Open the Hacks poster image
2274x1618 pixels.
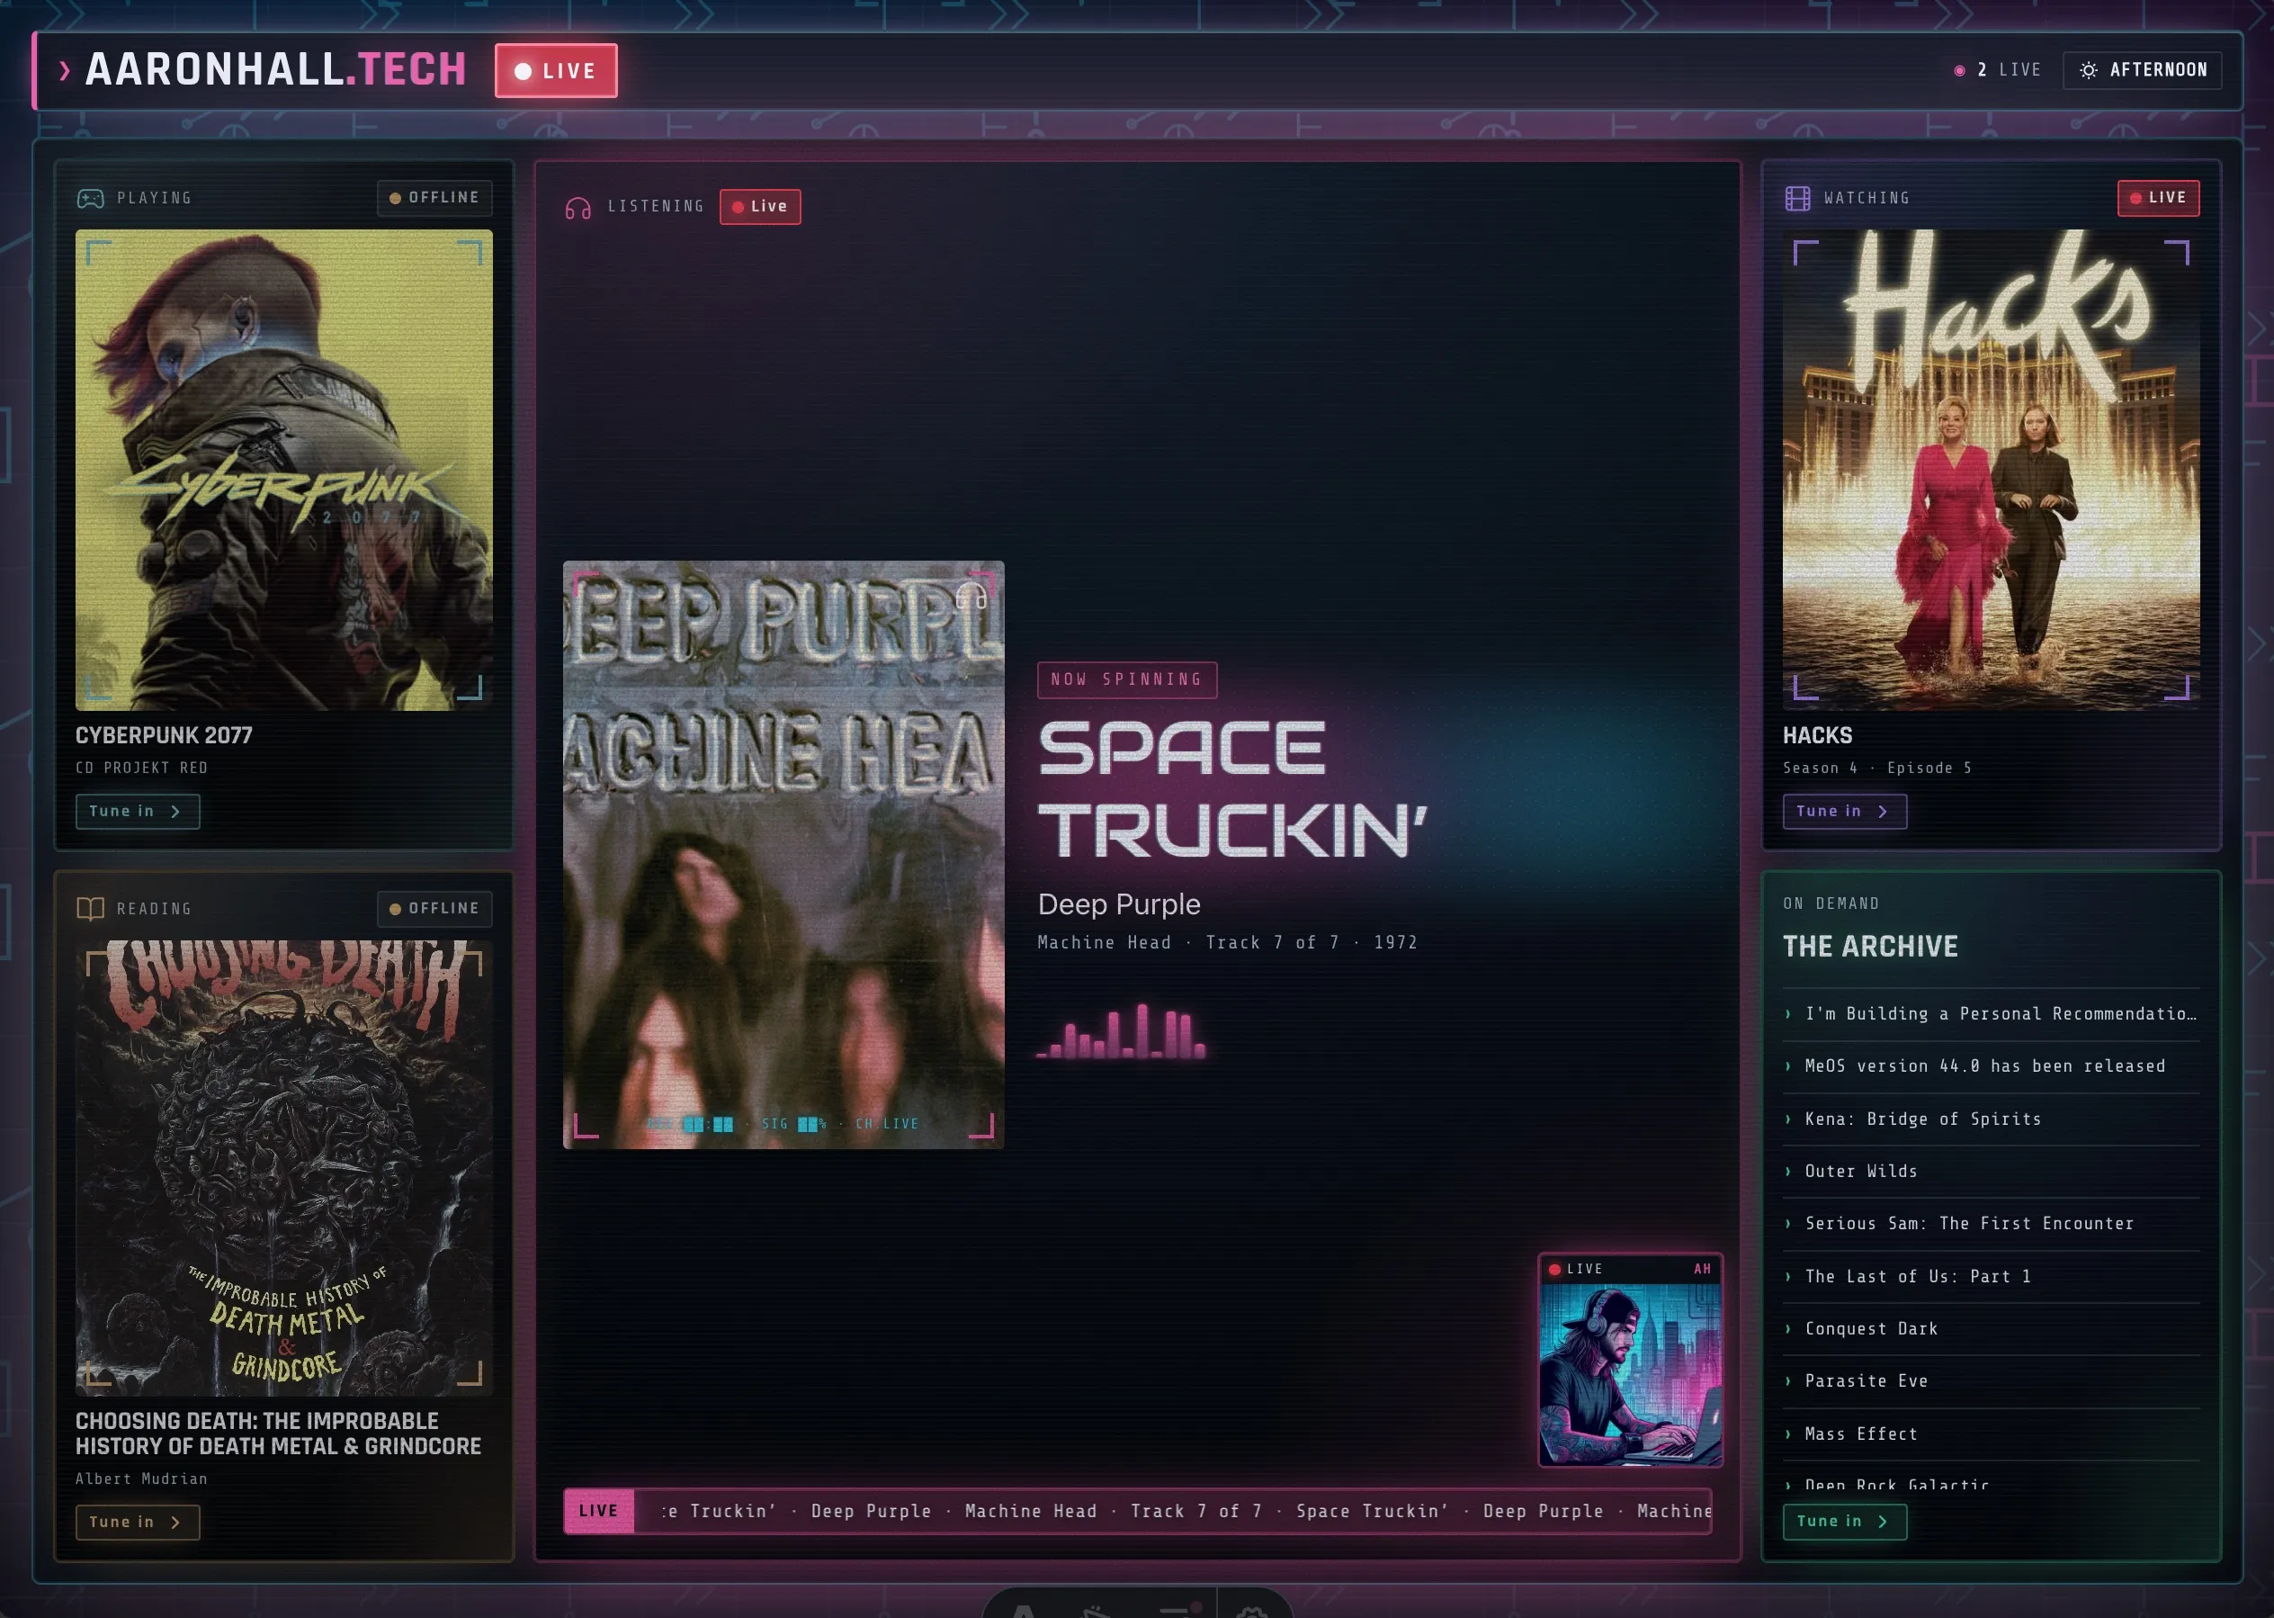[x=1991, y=471]
